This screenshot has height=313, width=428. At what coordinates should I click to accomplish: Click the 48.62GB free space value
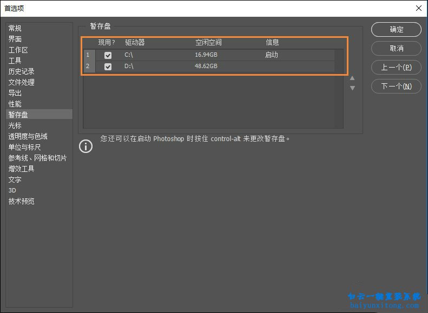[x=206, y=66]
